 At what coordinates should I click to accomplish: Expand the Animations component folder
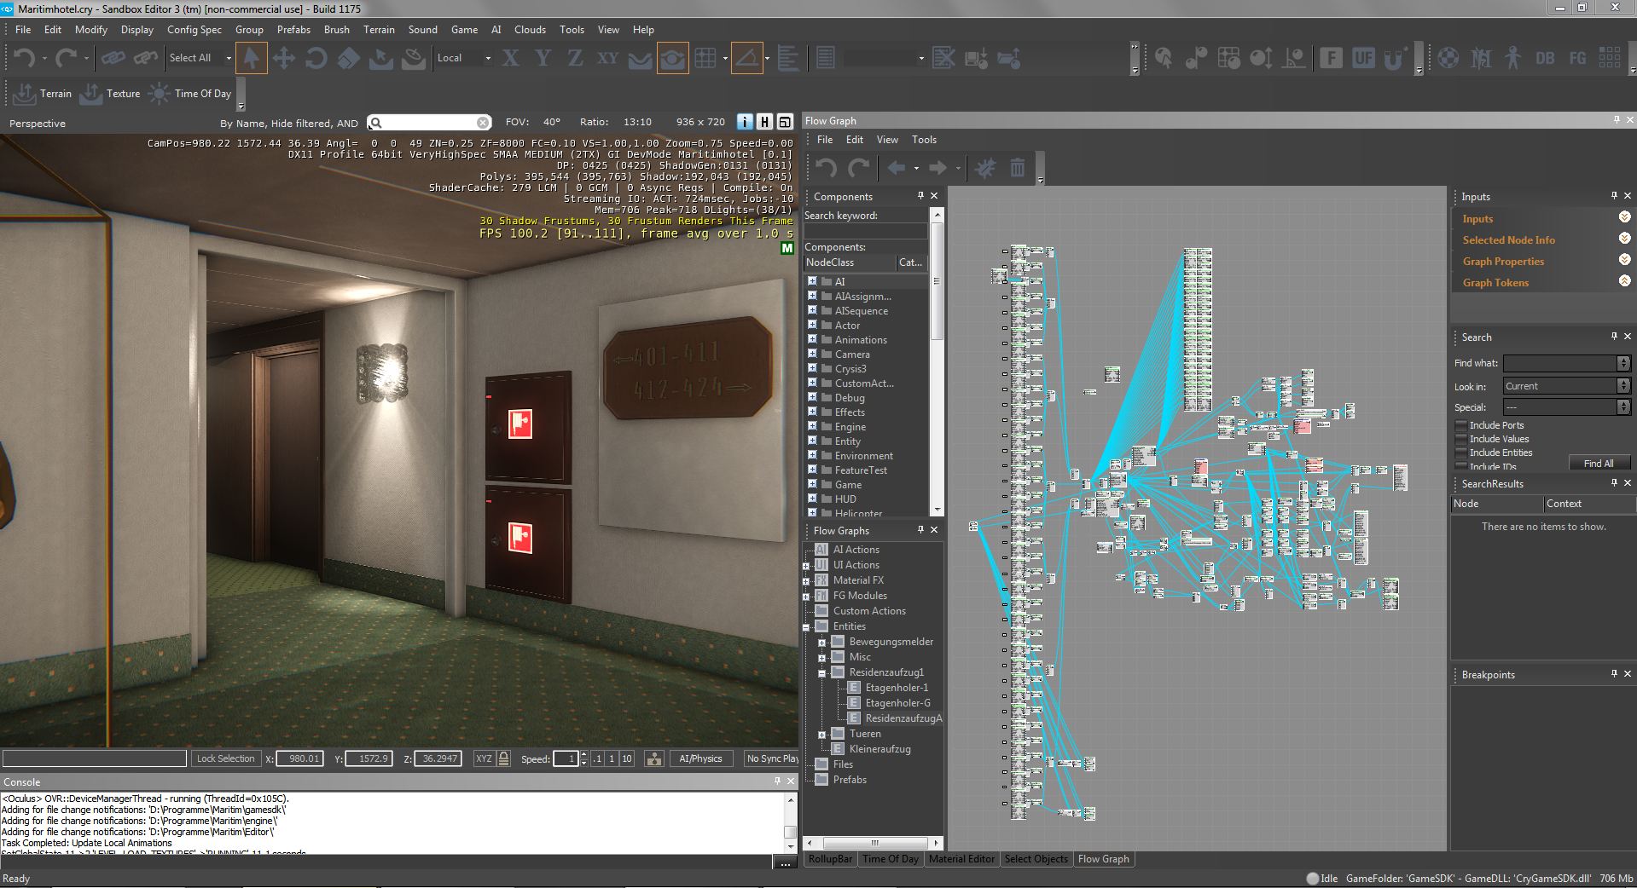[812, 339]
